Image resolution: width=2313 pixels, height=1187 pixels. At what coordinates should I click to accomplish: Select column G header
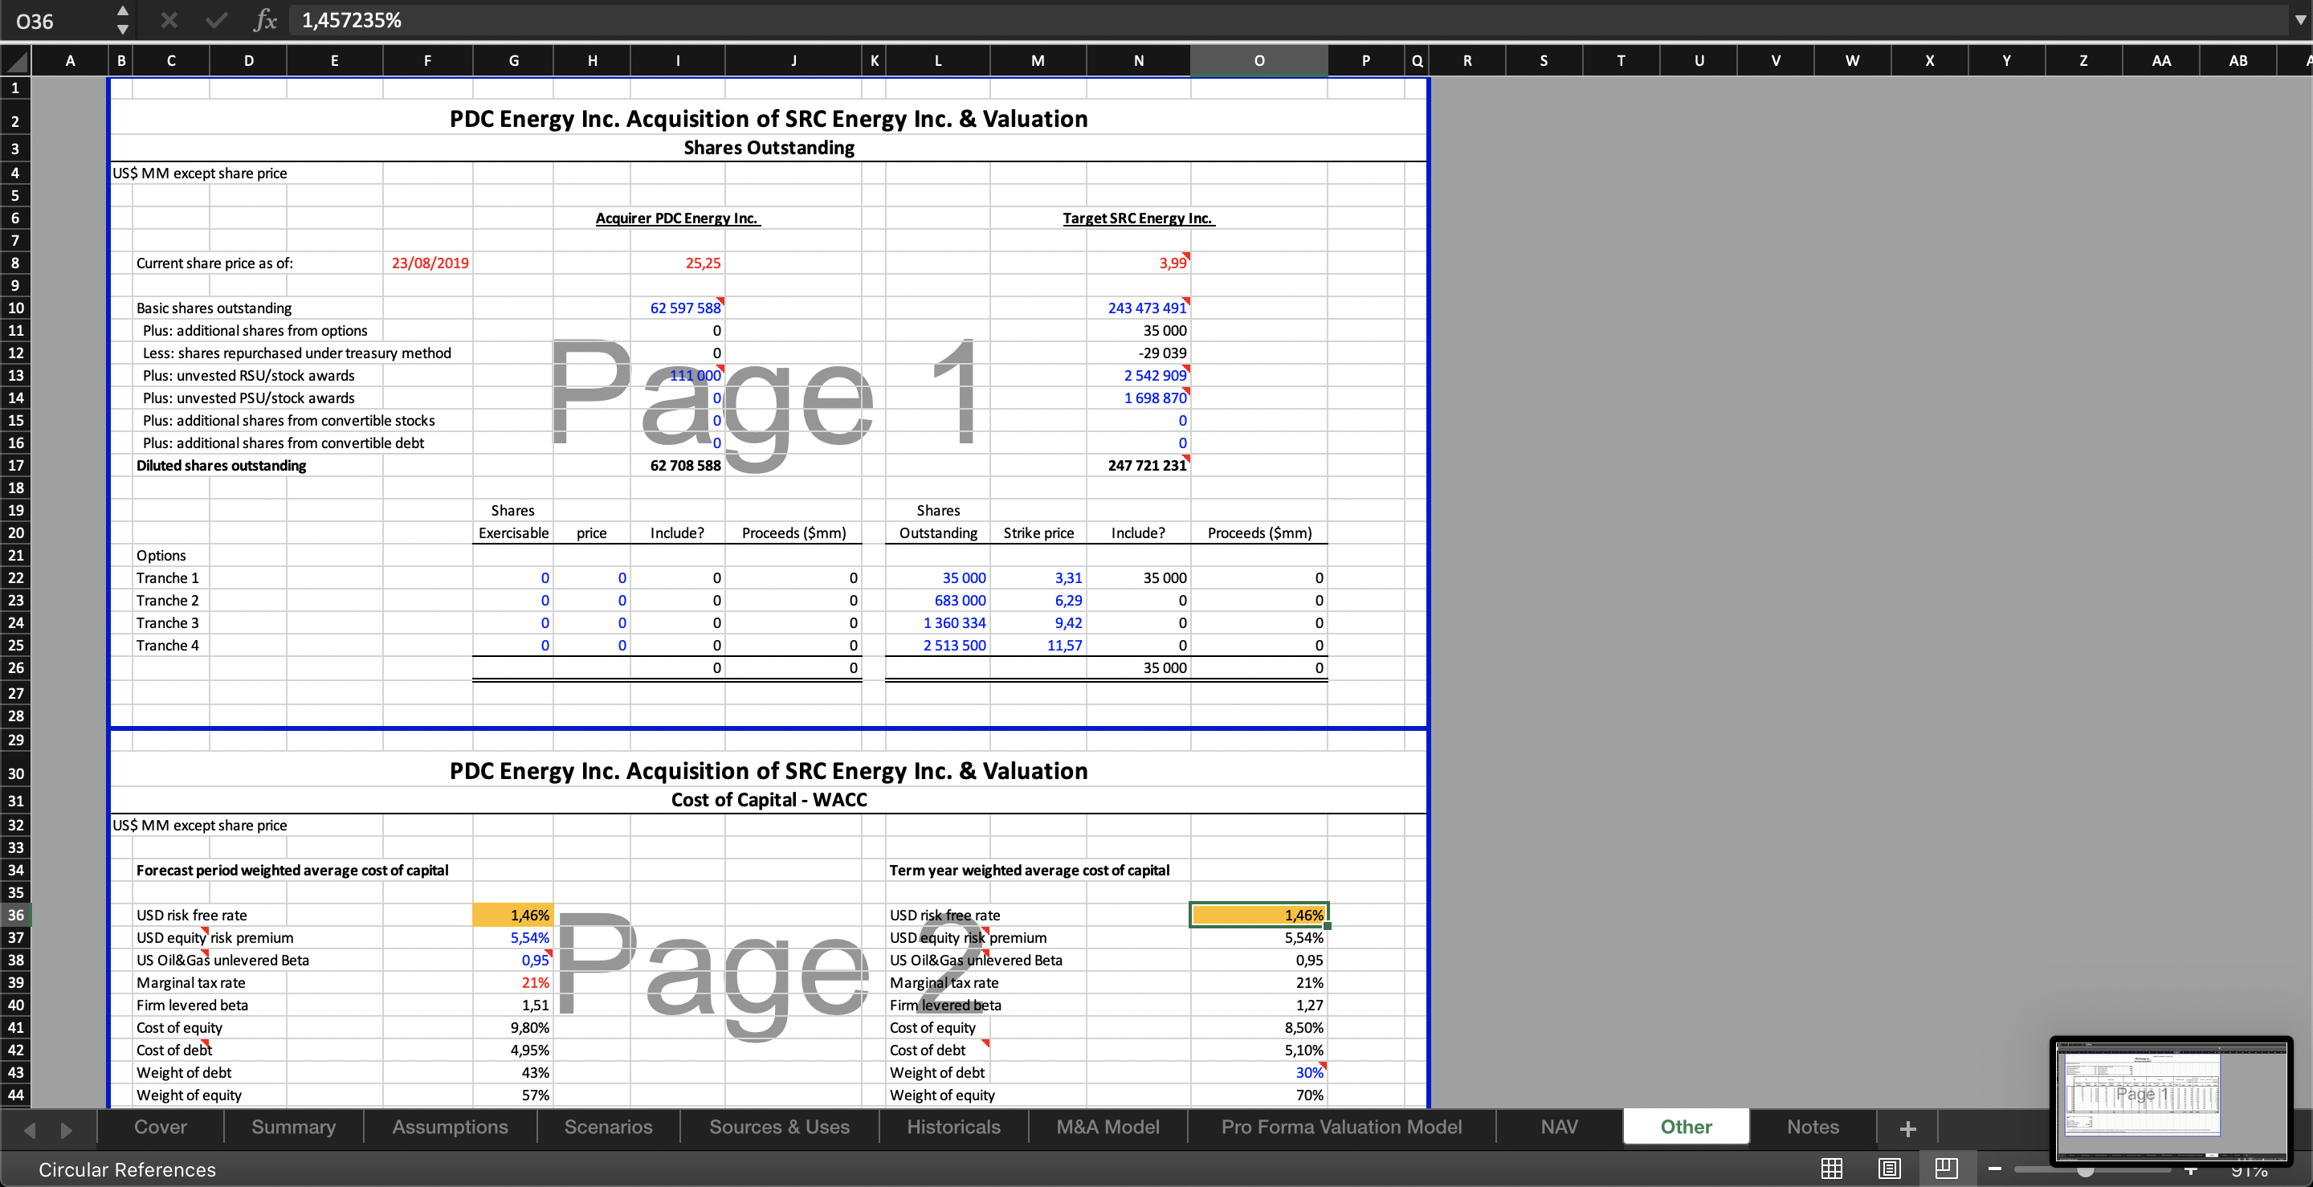pyautogui.click(x=514, y=61)
